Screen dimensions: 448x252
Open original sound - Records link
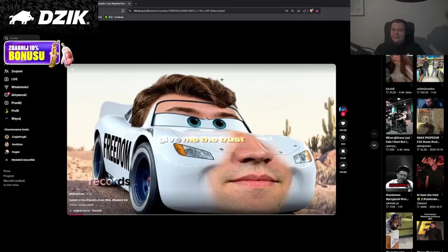(85, 210)
